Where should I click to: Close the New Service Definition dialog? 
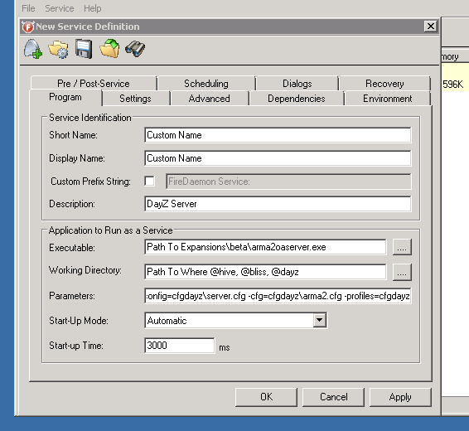tap(431, 27)
